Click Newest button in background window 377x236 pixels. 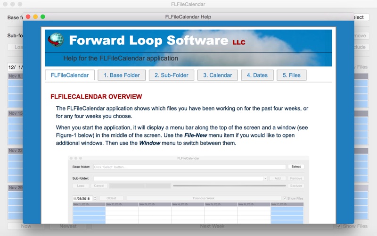68,226
